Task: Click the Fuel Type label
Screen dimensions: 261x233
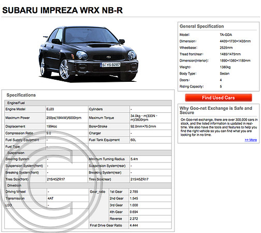Action: (x=12, y=147)
